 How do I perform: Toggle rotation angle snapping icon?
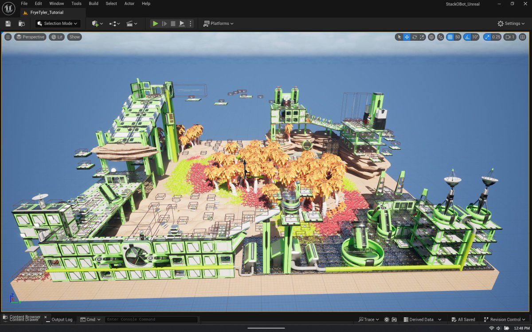click(468, 37)
